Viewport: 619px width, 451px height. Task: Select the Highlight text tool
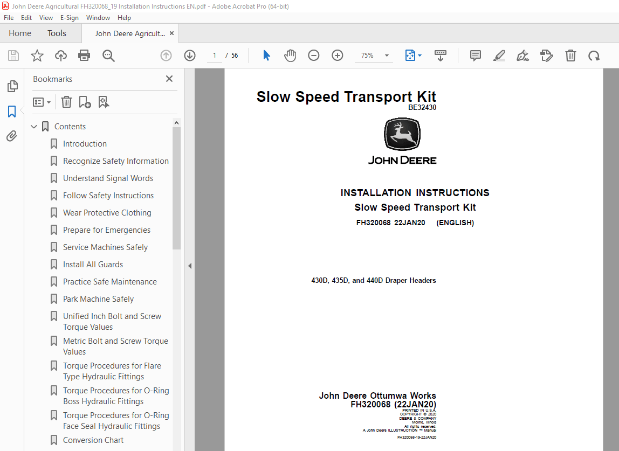coord(499,55)
